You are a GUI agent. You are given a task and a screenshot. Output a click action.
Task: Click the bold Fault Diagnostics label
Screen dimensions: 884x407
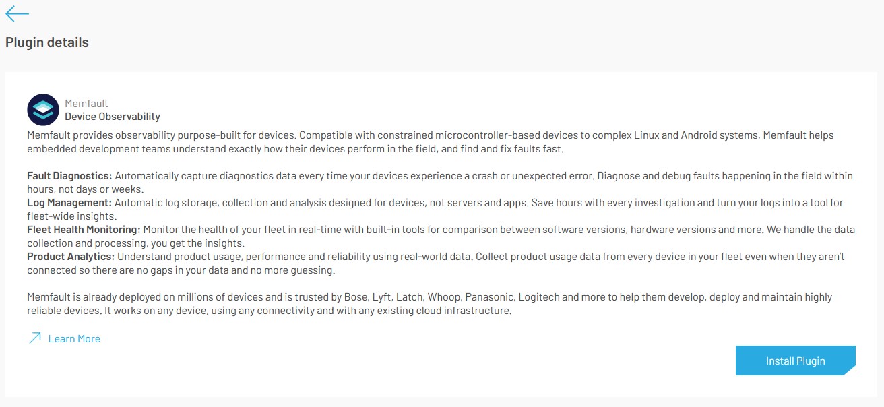69,176
